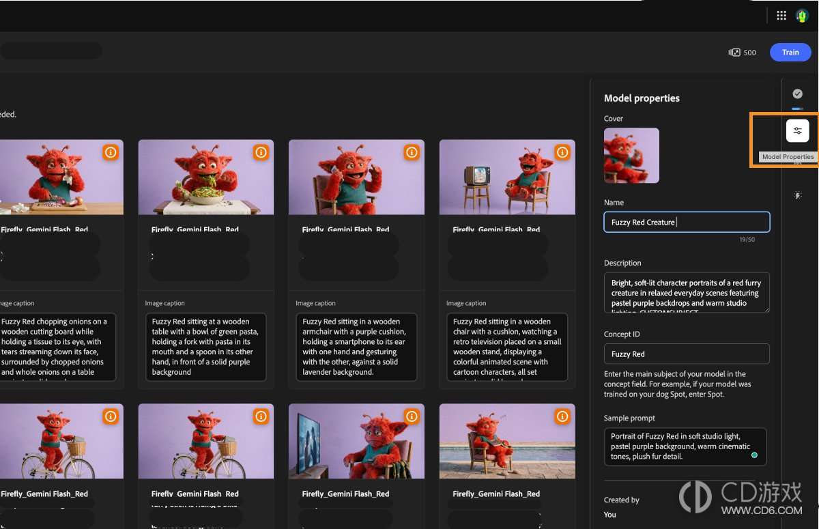Click info icon on green pasta image
This screenshot has width=819, height=529.
261,153
